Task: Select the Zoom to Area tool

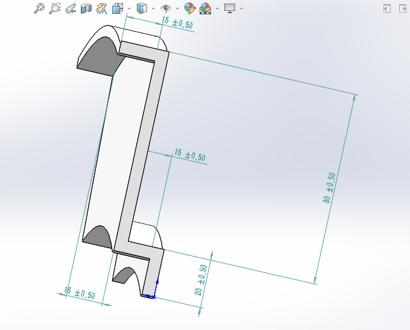Action: point(55,8)
